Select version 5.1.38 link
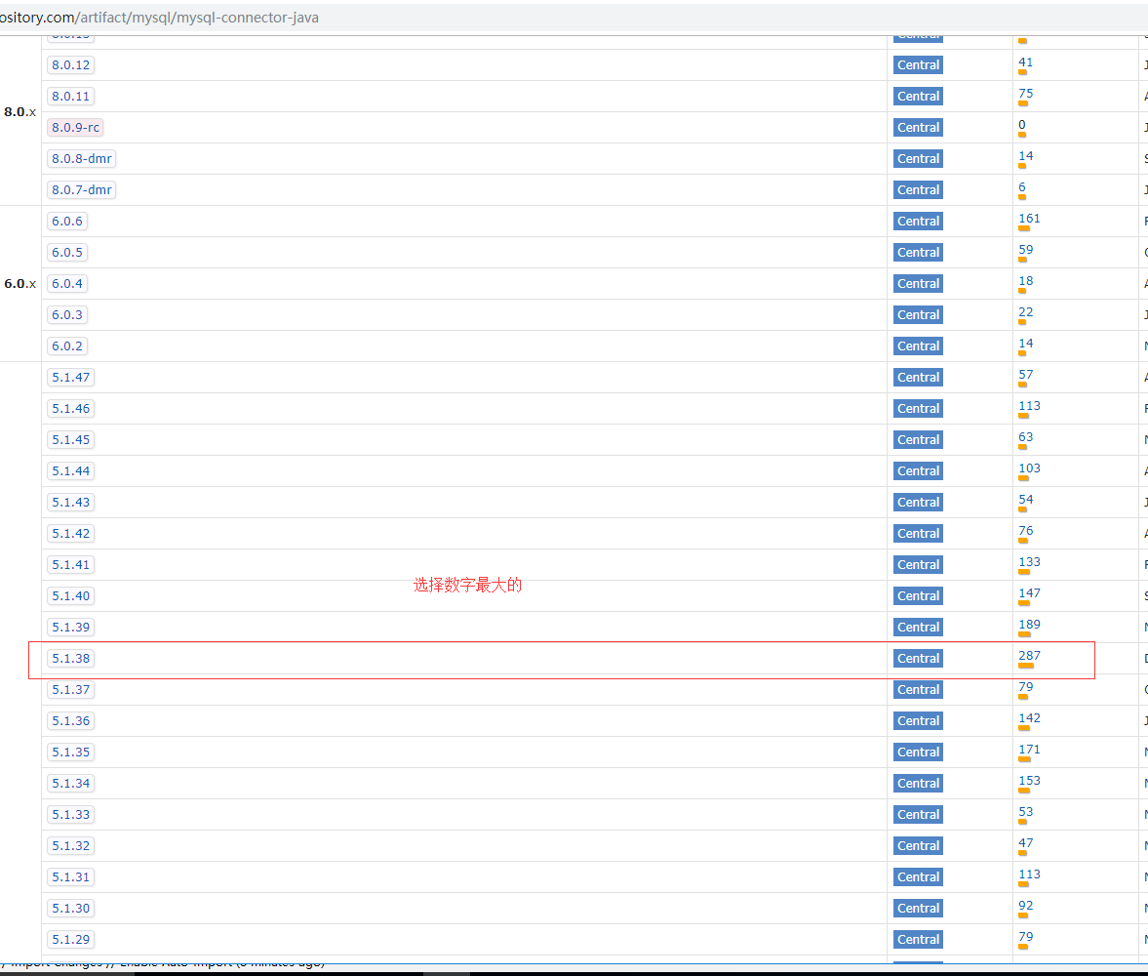 point(71,659)
